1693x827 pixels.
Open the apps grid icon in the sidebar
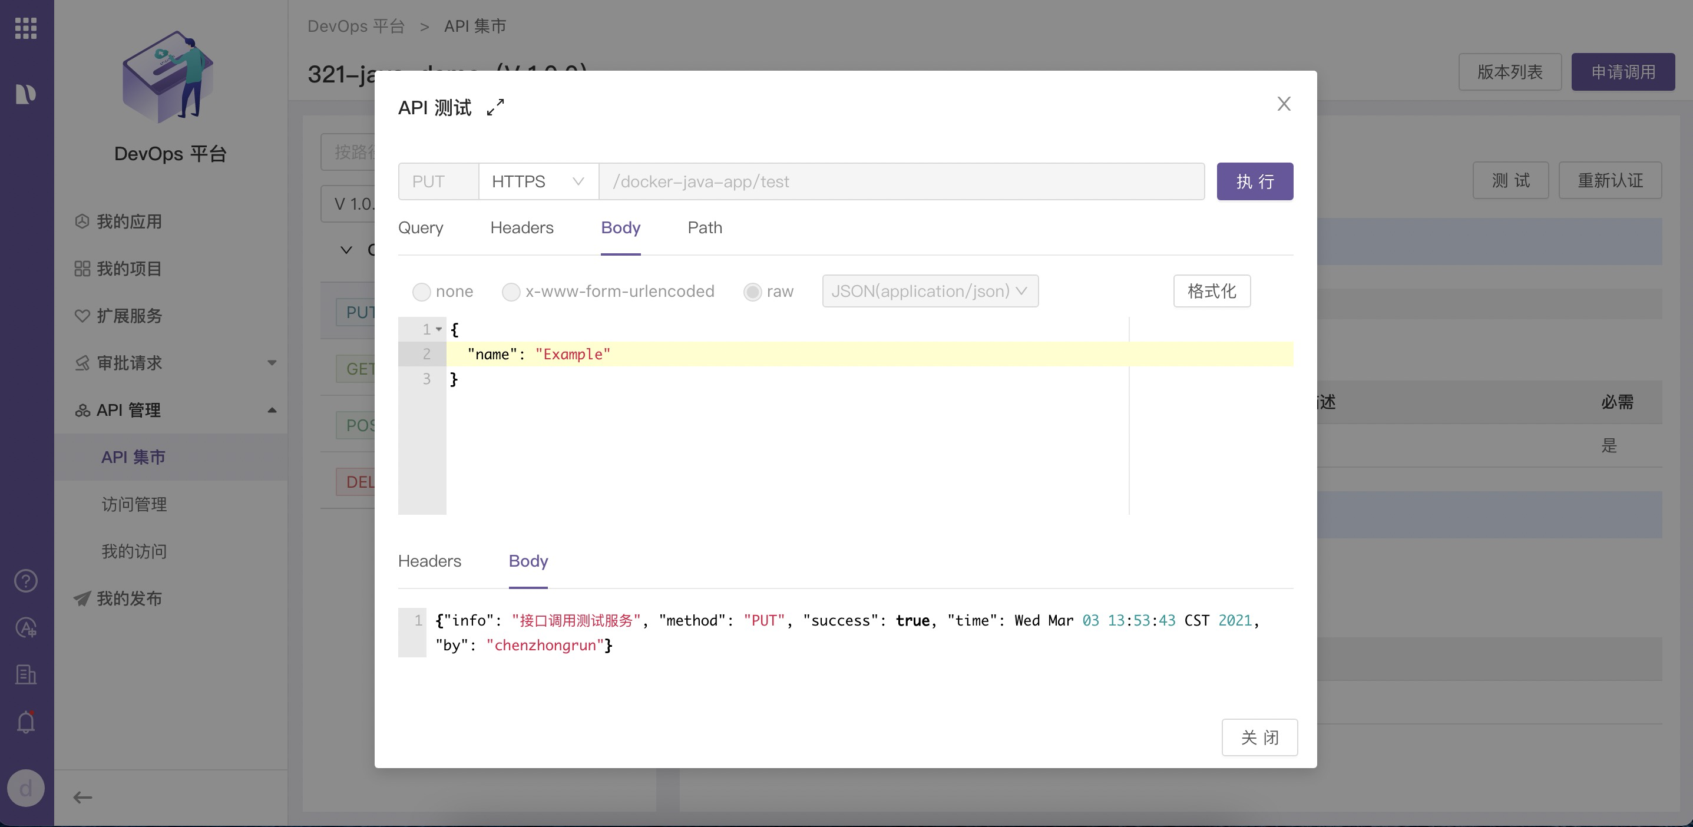click(27, 28)
